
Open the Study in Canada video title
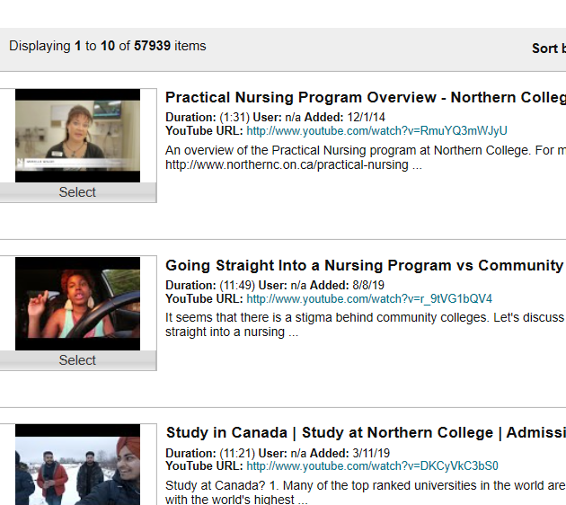[365, 433]
